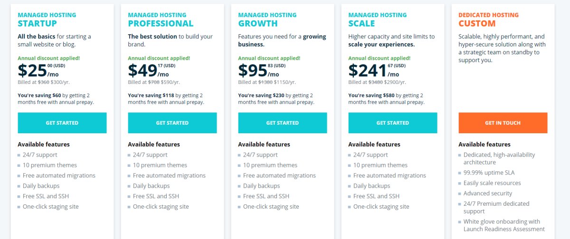Click Get Started under Startup plan
Viewport: 570px width, 239px height.
click(x=62, y=123)
